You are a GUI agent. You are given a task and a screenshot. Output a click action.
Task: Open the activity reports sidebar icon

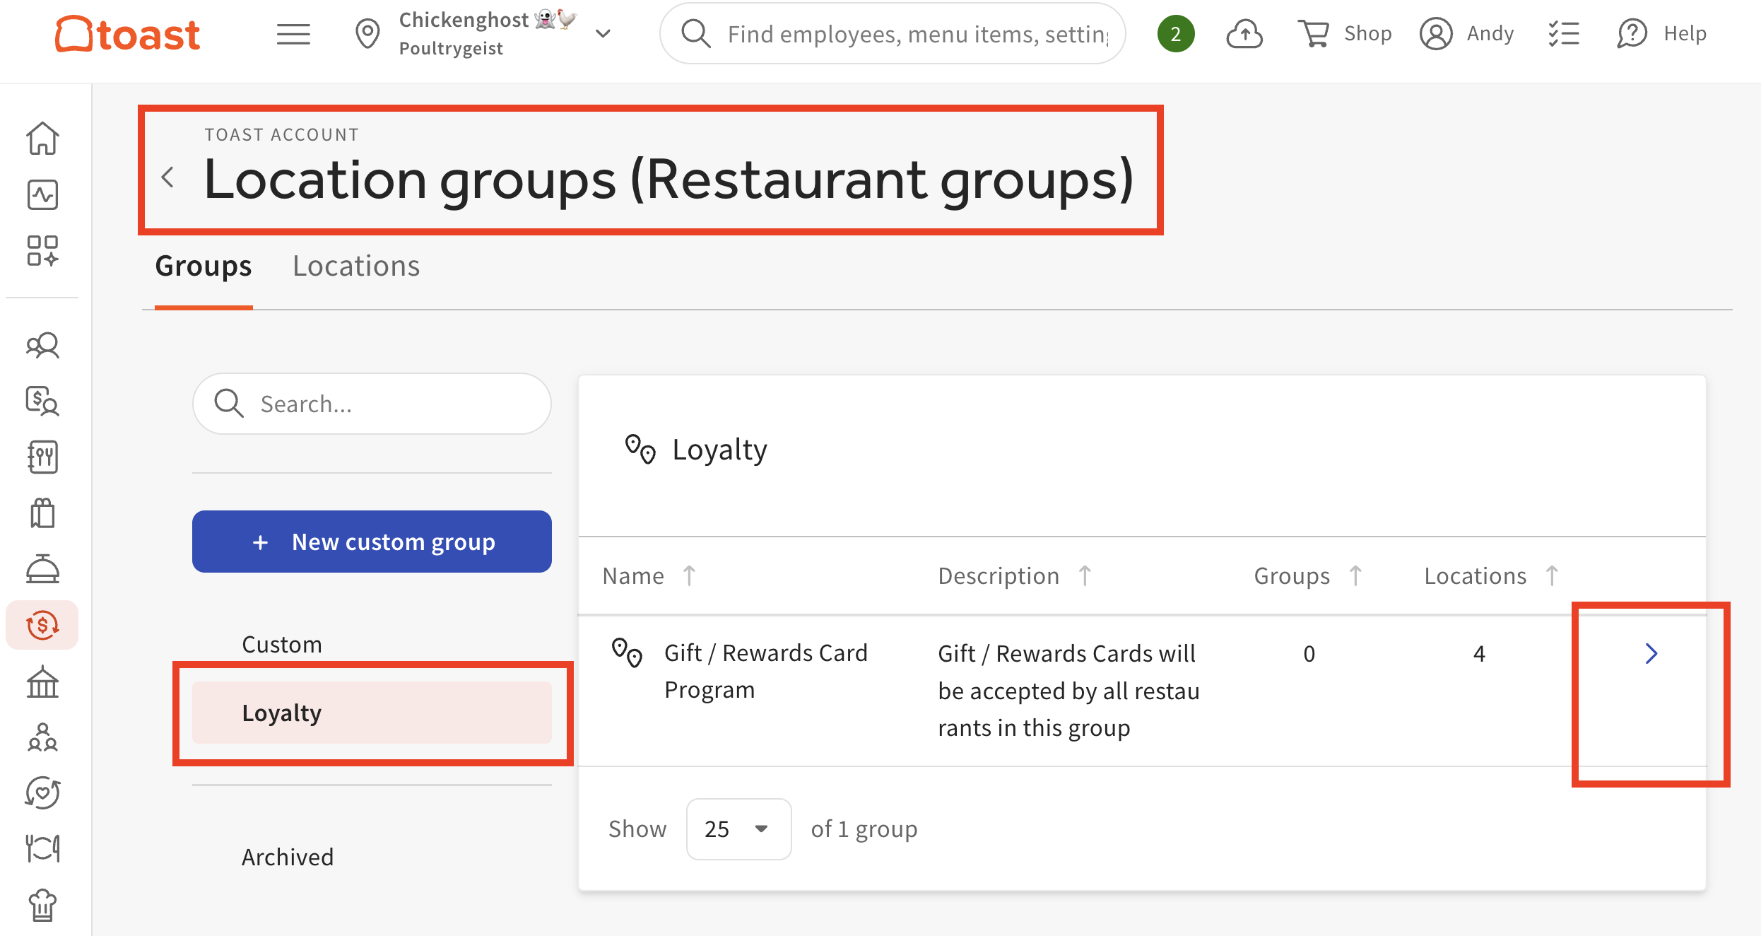coord(42,194)
